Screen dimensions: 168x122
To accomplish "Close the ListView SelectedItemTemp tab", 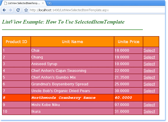I will [x=43, y=3].
